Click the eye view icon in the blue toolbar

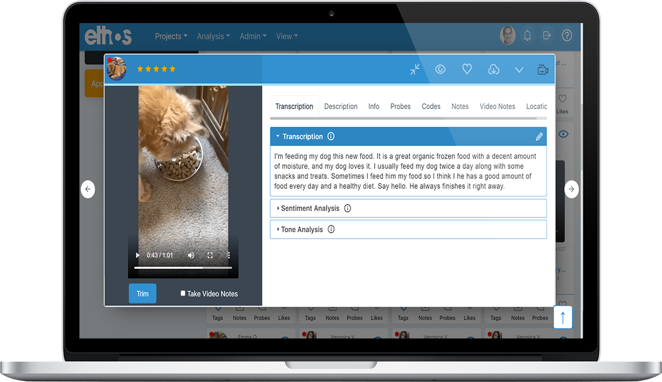[x=440, y=69]
